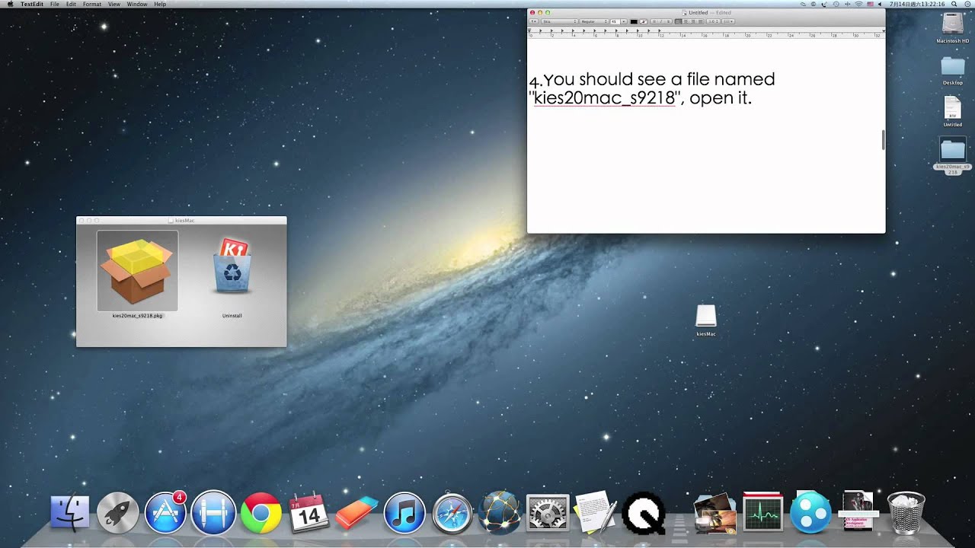
Task: Open iTunes from the Dock
Action: click(x=404, y=512)
